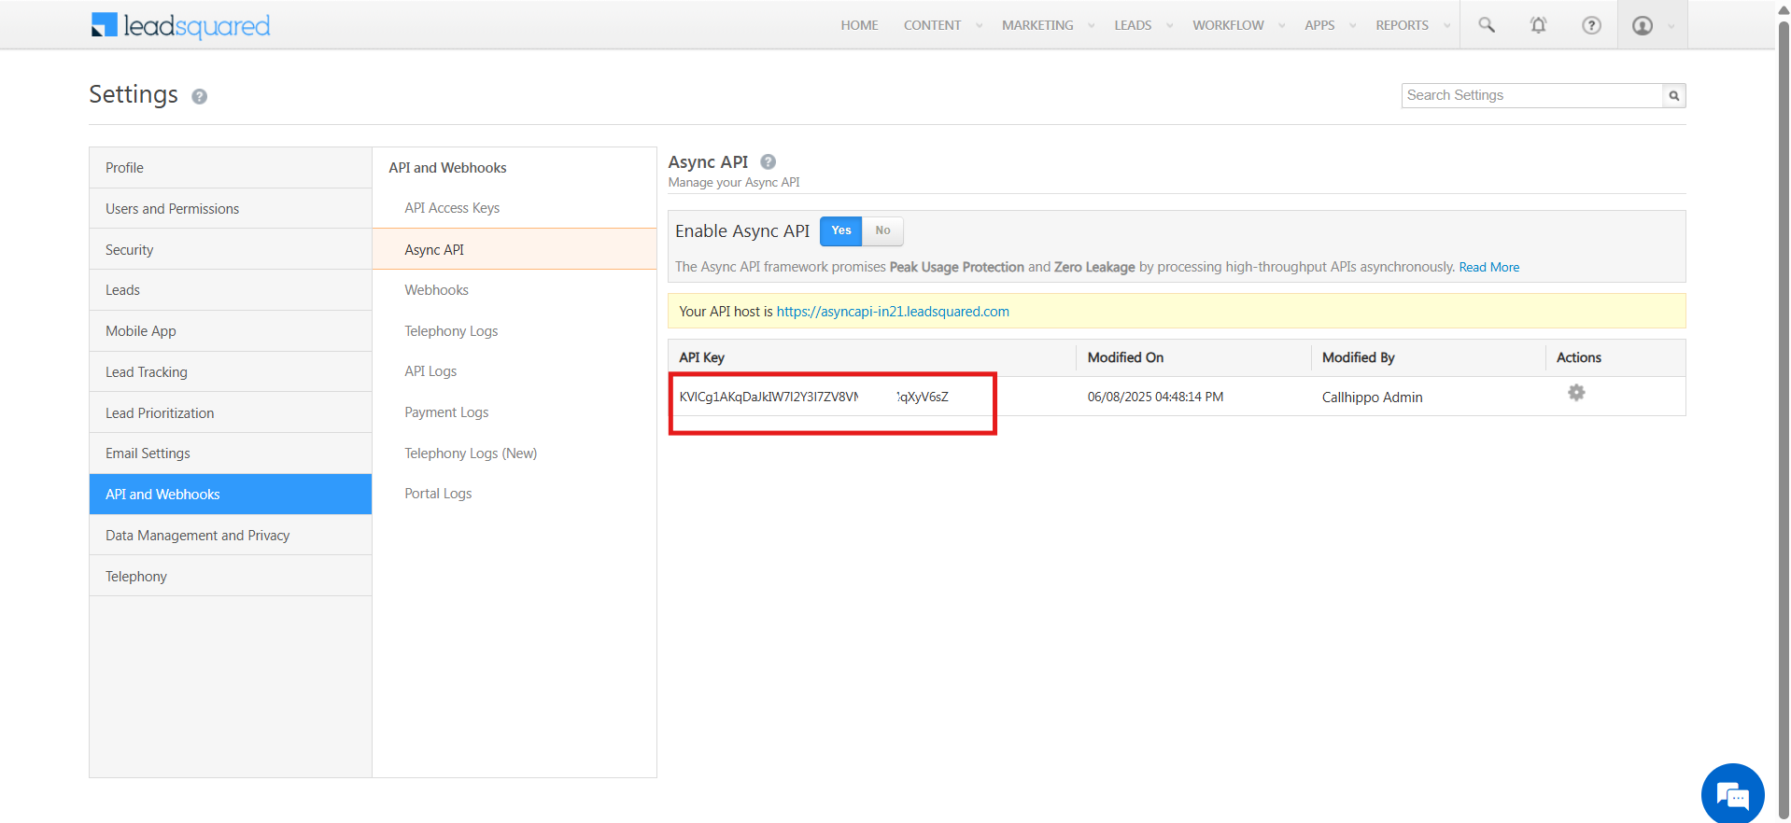This screenshot has width=1791, height=823.
Task: Open the global search magnifier icon
Action: click(1487, 25)
